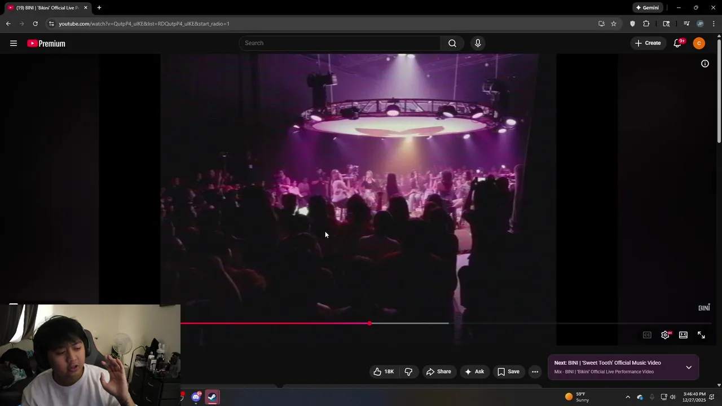Share this video
The image size is (722, 406).
click(x=438, y=372)
